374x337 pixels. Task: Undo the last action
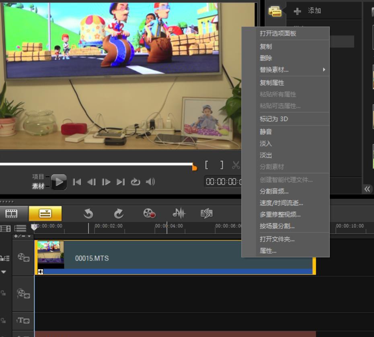click(88, 214)
